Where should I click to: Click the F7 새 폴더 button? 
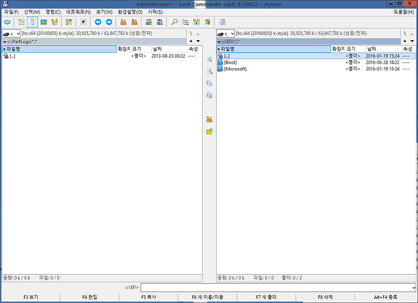click(x=266, y=297)
